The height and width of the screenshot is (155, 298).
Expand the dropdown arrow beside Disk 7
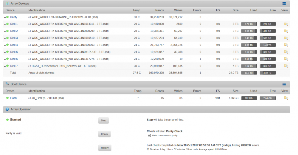click(x=5, y=67)
